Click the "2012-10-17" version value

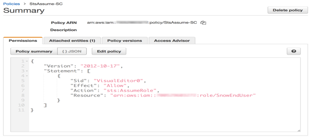click(x=100, y=66)
